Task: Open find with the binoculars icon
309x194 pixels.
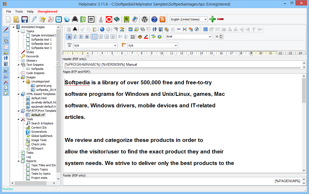Action: (x=116, y=29)
